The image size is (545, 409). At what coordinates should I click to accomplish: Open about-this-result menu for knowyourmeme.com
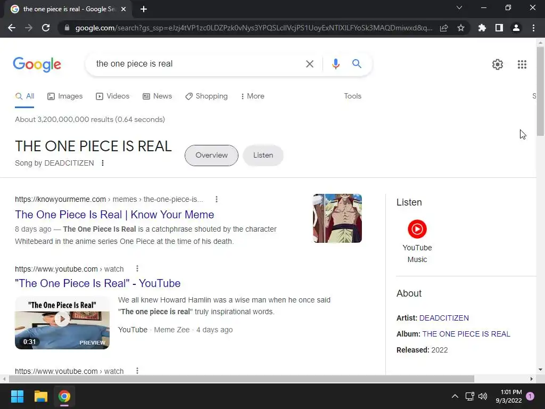point(217,199)
